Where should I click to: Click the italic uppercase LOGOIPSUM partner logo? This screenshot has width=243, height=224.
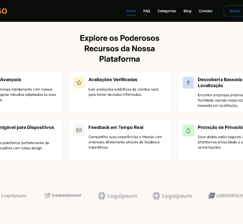point(226,195)
